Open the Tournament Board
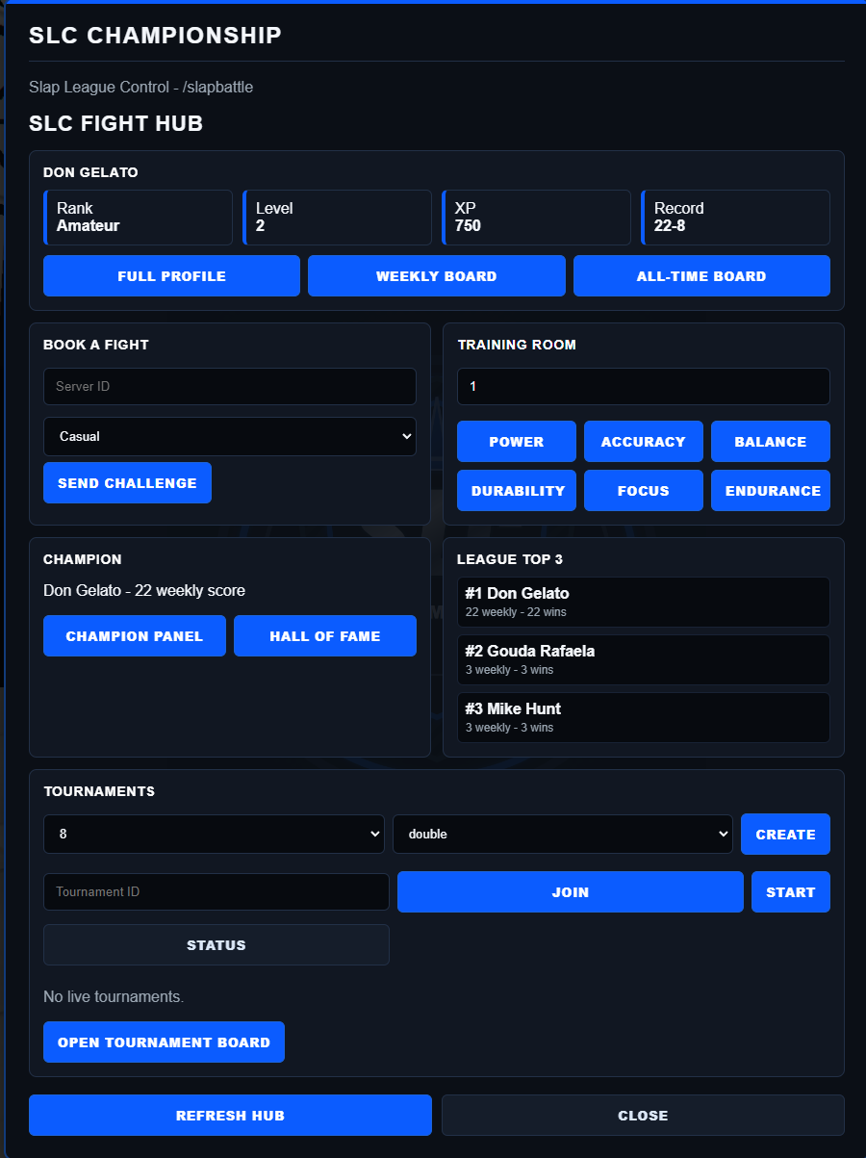The height and width of the screenshot is (1158, 866). click(164, 1042)
